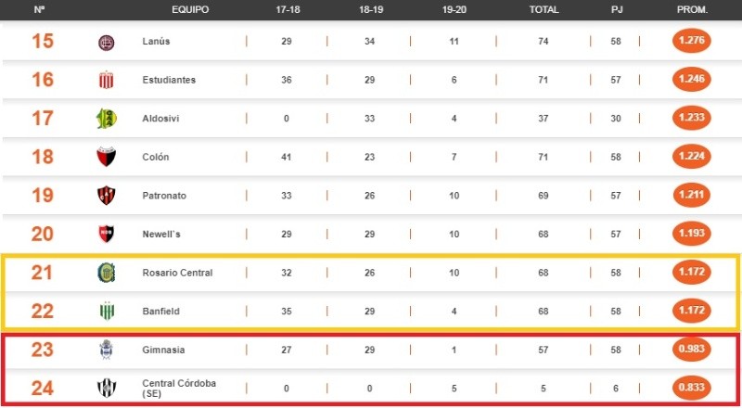This screenshot has width=742, height=408.
Task: Click the Estudiantes club crest
Action: (x=106, y=80)
